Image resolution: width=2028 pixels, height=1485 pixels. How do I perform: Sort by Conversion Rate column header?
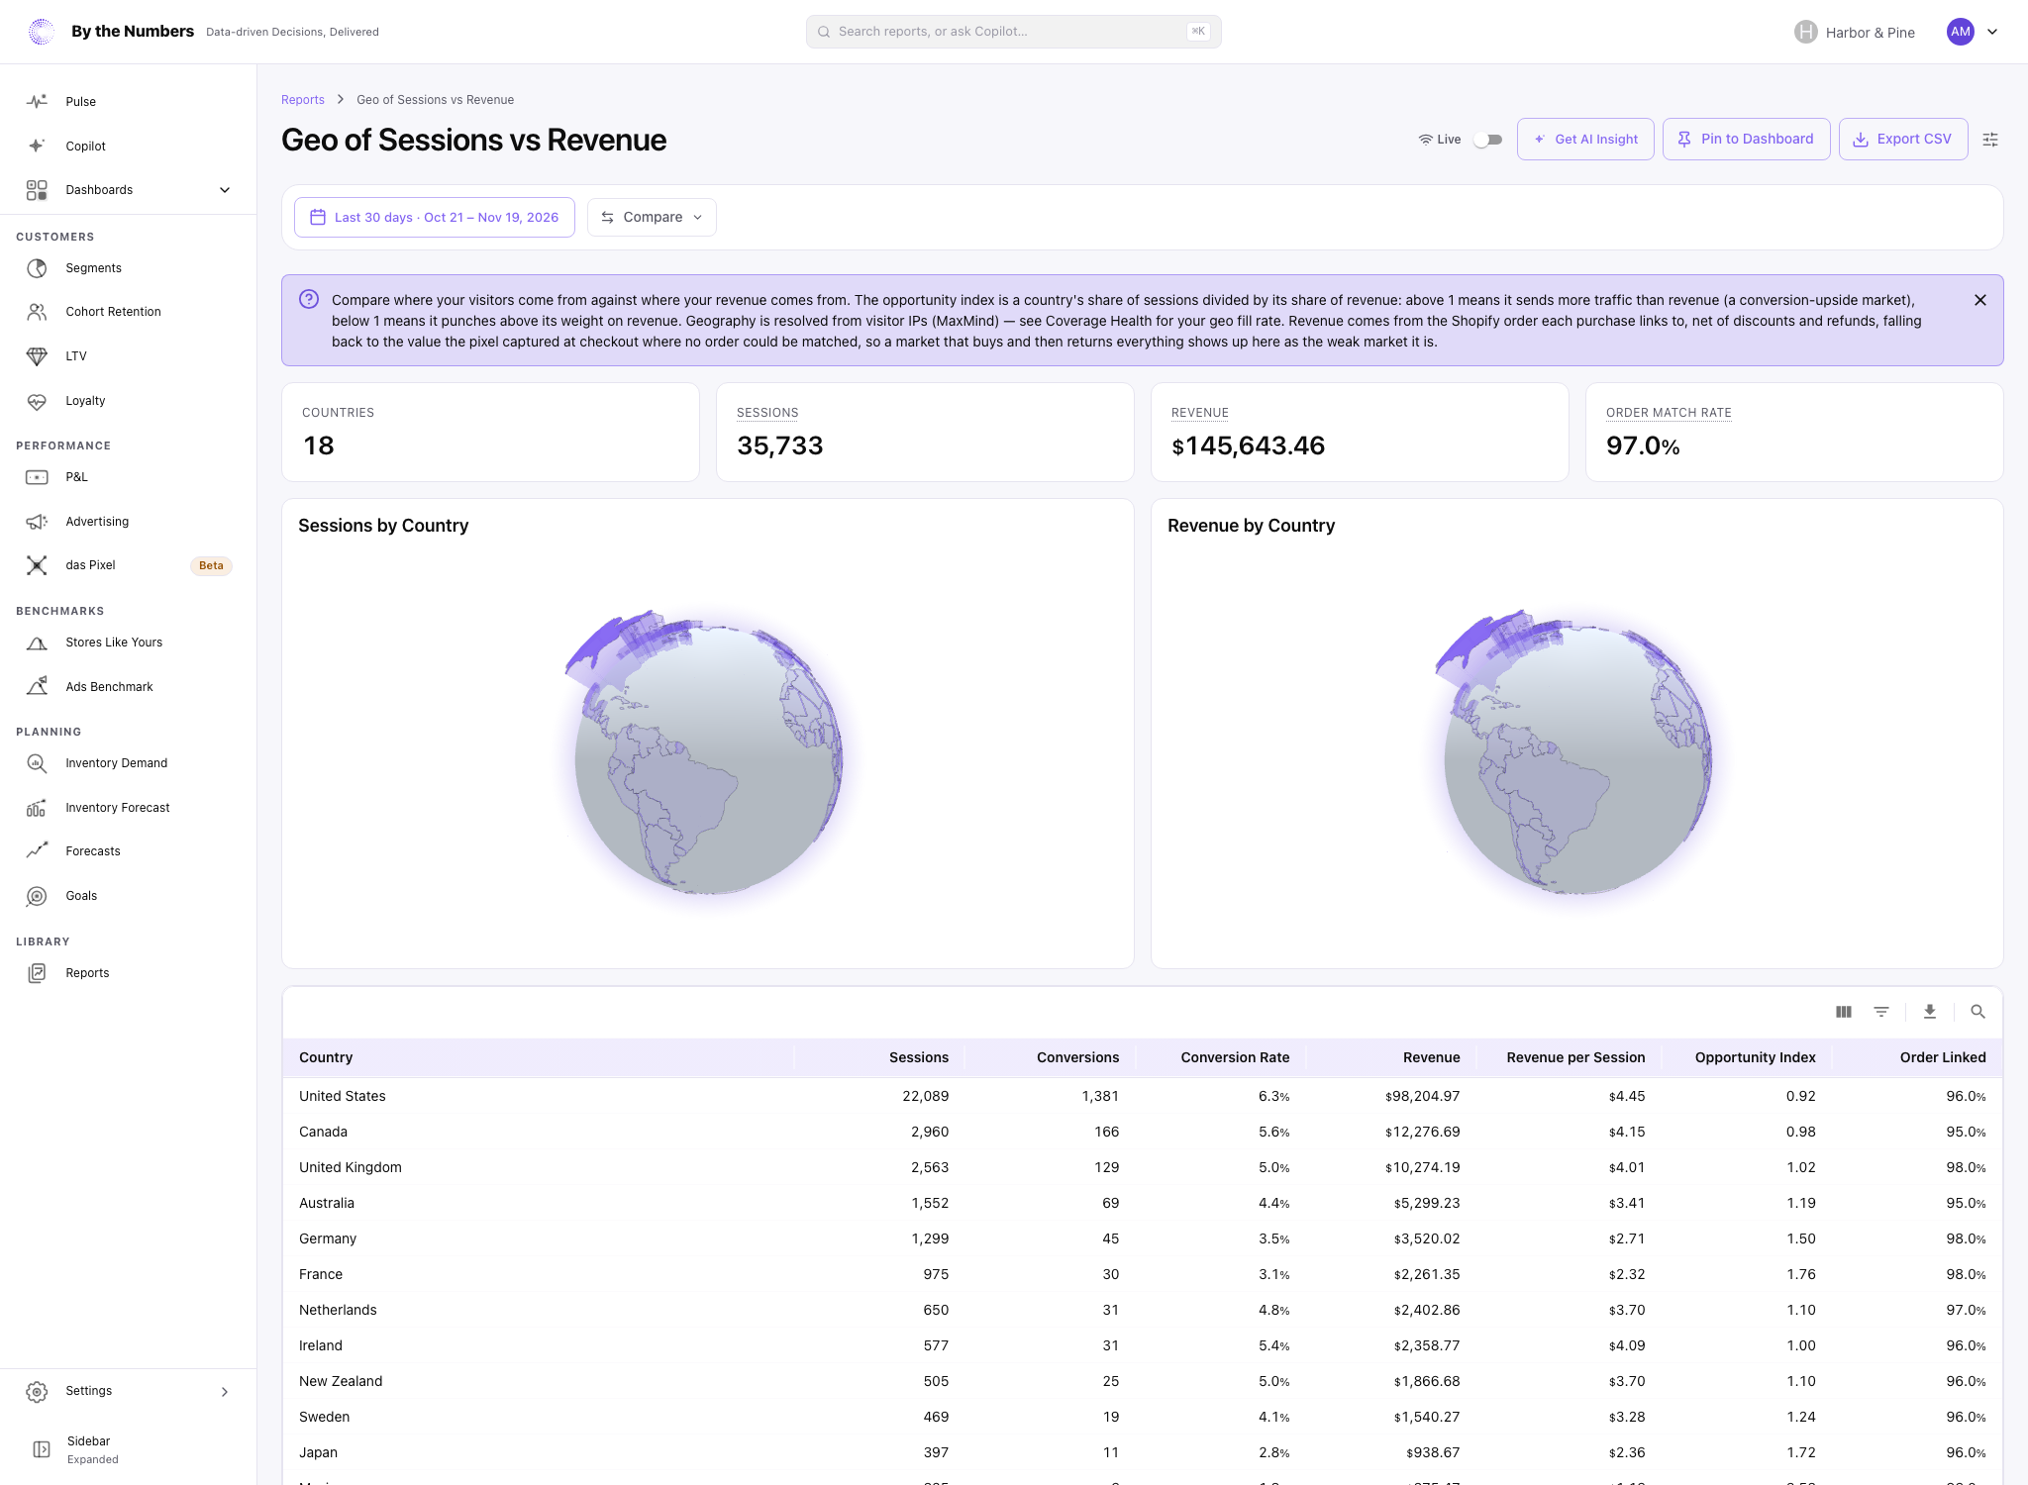pyautogui.click(x=1235, y=1057)
